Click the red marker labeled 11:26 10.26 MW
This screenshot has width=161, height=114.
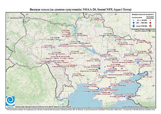pyautogui.click(x=72, y=36)
